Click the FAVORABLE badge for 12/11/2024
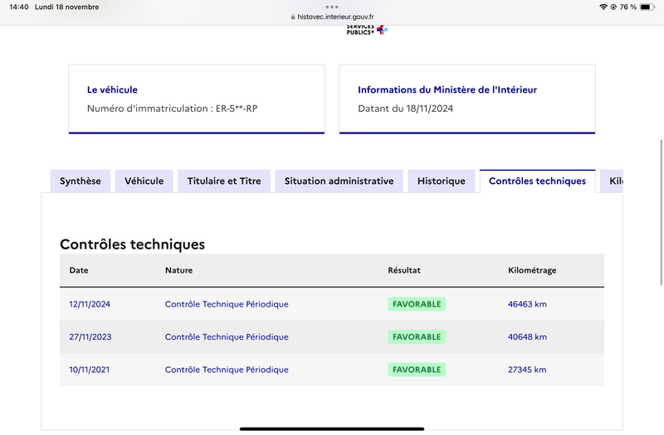Image resolution: width=664 pixels, height=435 pixels. coord(417,304)
